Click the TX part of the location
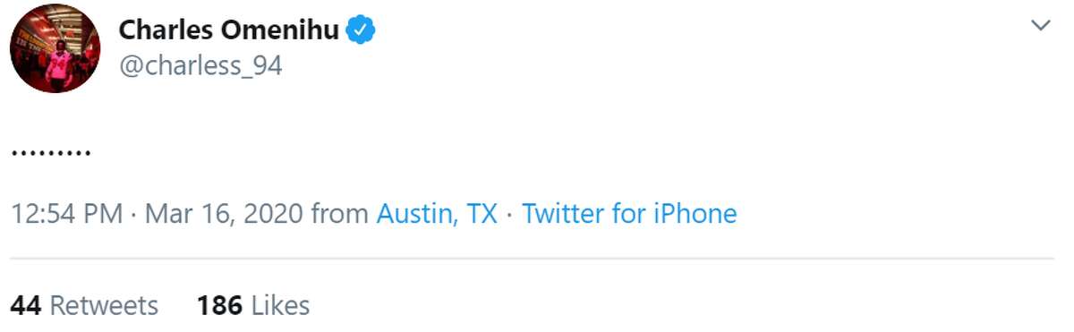This screenshot has width=1074, height=332. [x=482, y=214]
